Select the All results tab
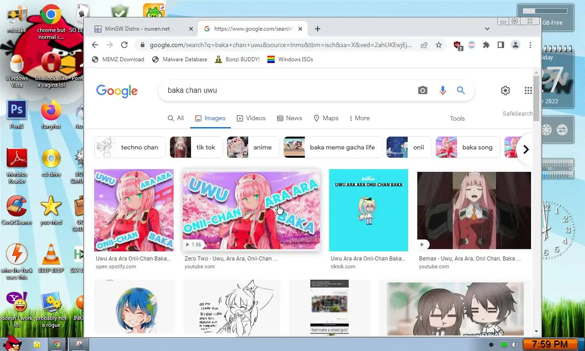Image resolution: width=585 pixels, height=351 pixels. click(176, 118)
